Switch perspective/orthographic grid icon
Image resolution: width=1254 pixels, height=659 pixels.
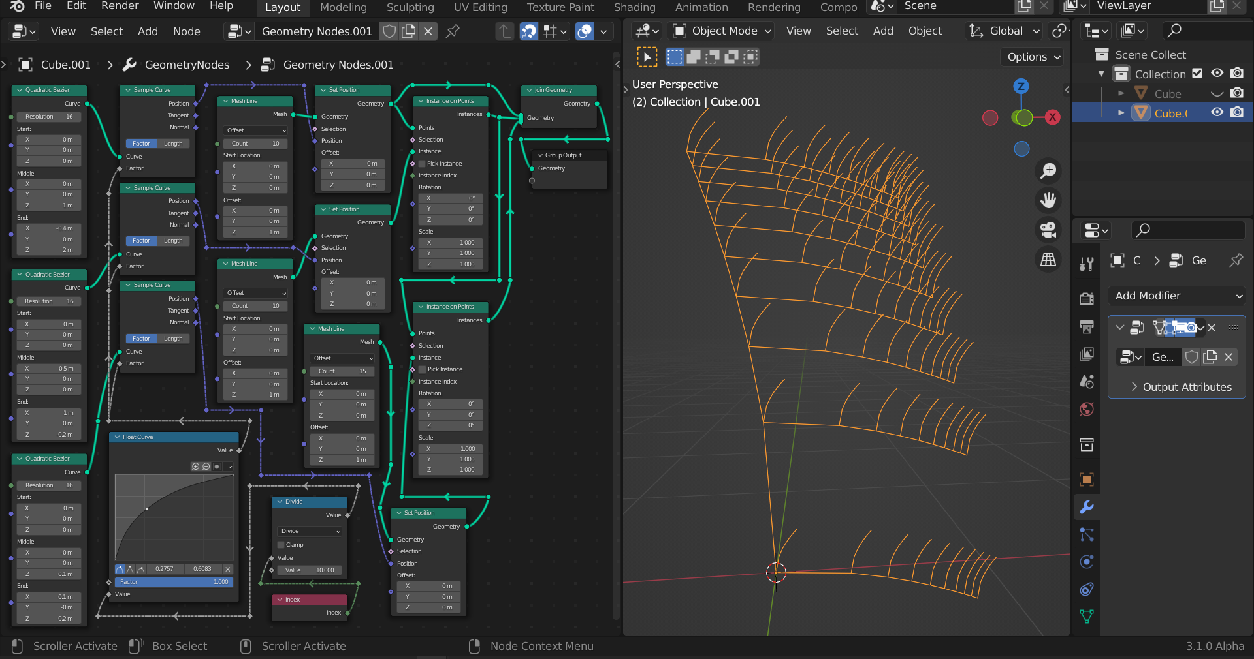(1048, 260)
